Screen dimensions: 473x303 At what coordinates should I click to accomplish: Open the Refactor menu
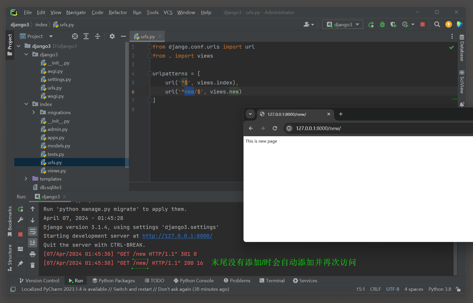(x=118, y=12)
